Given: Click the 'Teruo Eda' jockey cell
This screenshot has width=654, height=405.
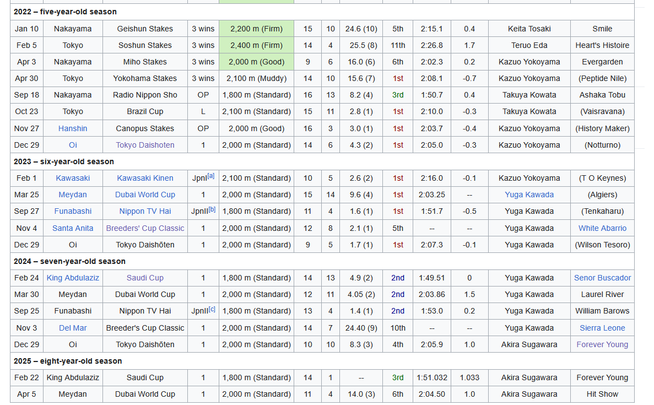Looking at the screenshot, I should point(529,46).
